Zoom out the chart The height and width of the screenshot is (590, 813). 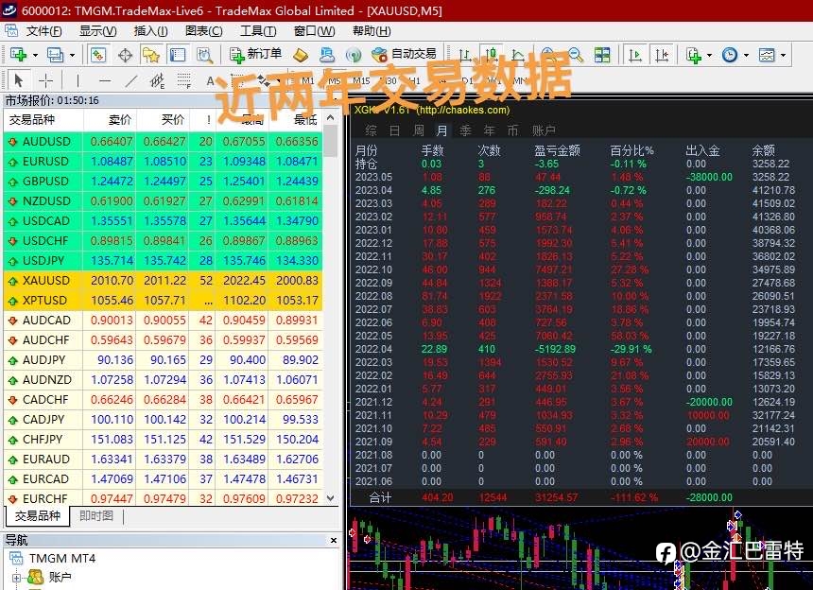(x=576, y=55)
